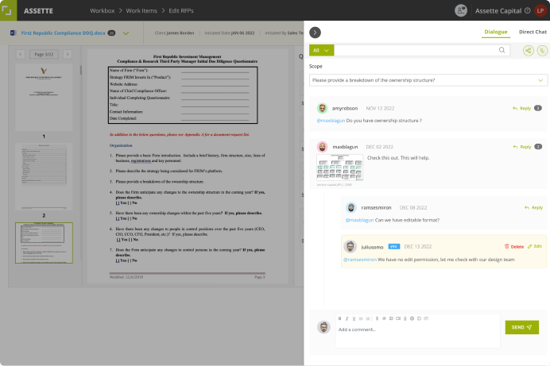The width and height of the screenshot is (550, 366).
Task: Select the highlighted page 3 thumbnail
Action: pos(44,243)
